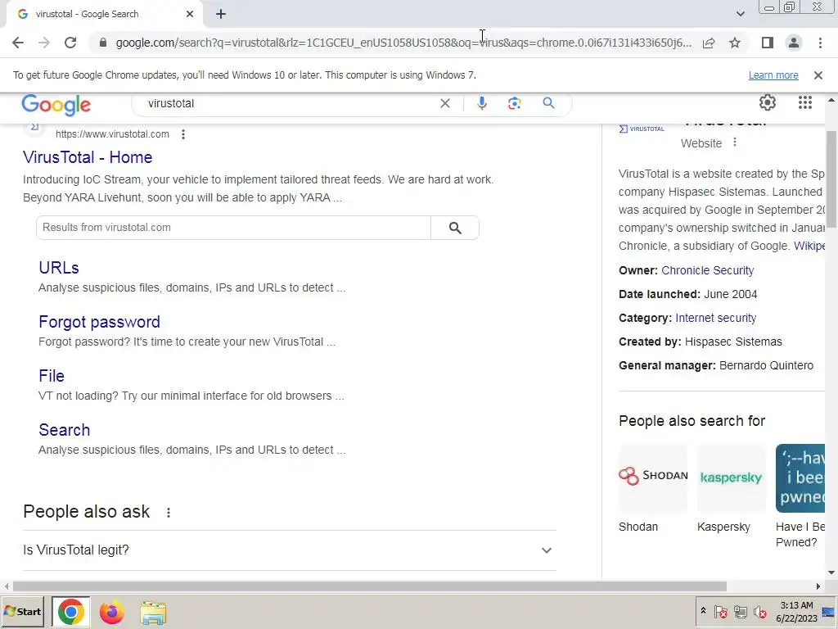This screenshot has width=838, height=629.
Task: Go to Google home via the logo
Action: tap(56, 104)
